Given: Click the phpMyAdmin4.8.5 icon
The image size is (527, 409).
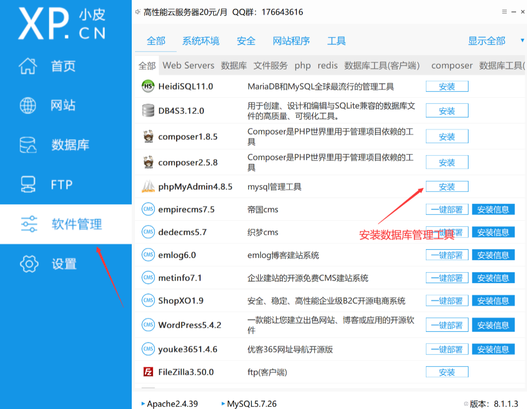Looking at the screenshot, I should tap(148, 186).
